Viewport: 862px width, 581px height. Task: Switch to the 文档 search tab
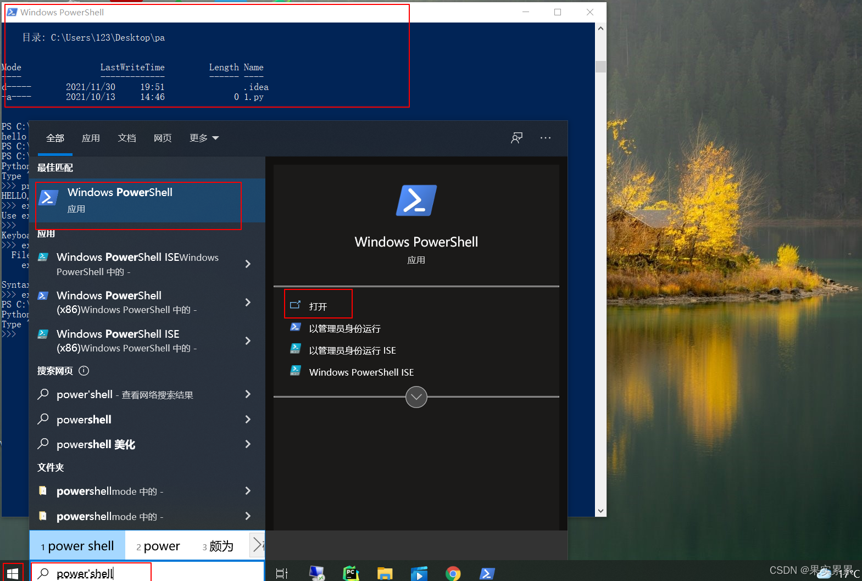127,138
